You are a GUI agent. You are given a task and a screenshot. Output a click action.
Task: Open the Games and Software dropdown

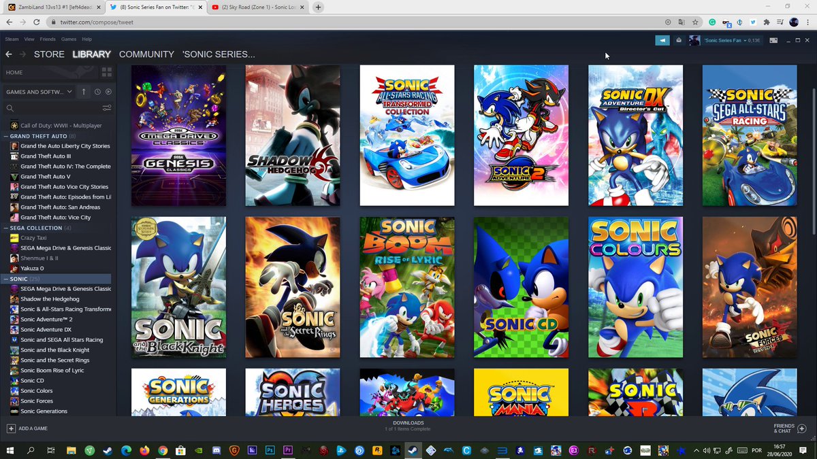[x=39, y=92]
